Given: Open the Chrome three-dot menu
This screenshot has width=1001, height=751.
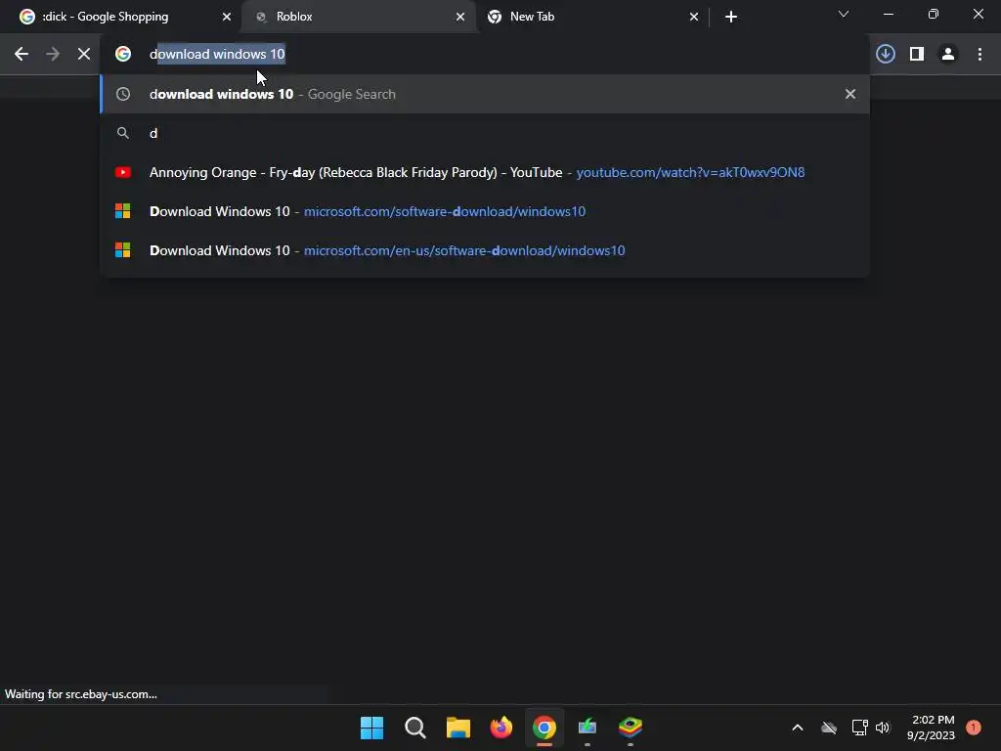Looking at the screenshot, I should coord(979,55).
